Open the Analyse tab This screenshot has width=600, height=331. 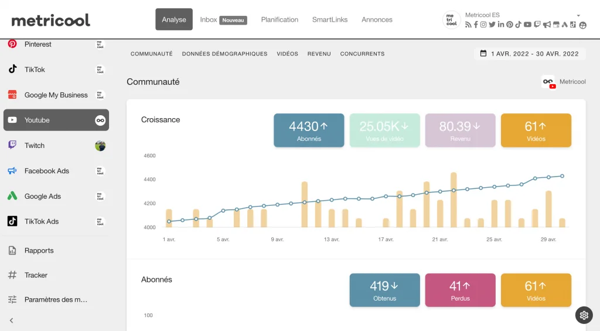[x=173, y=19]
